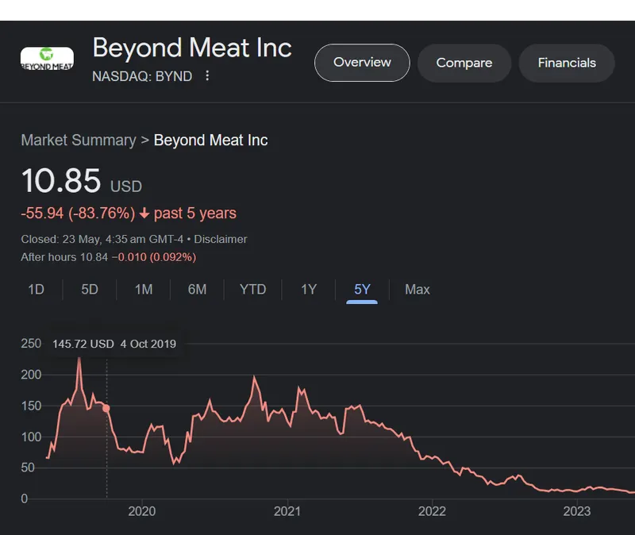Image resolution: width=635 pixels, height=535 pixels.
Task: Switch chart to the 1Y range
Action: point(309,290)
